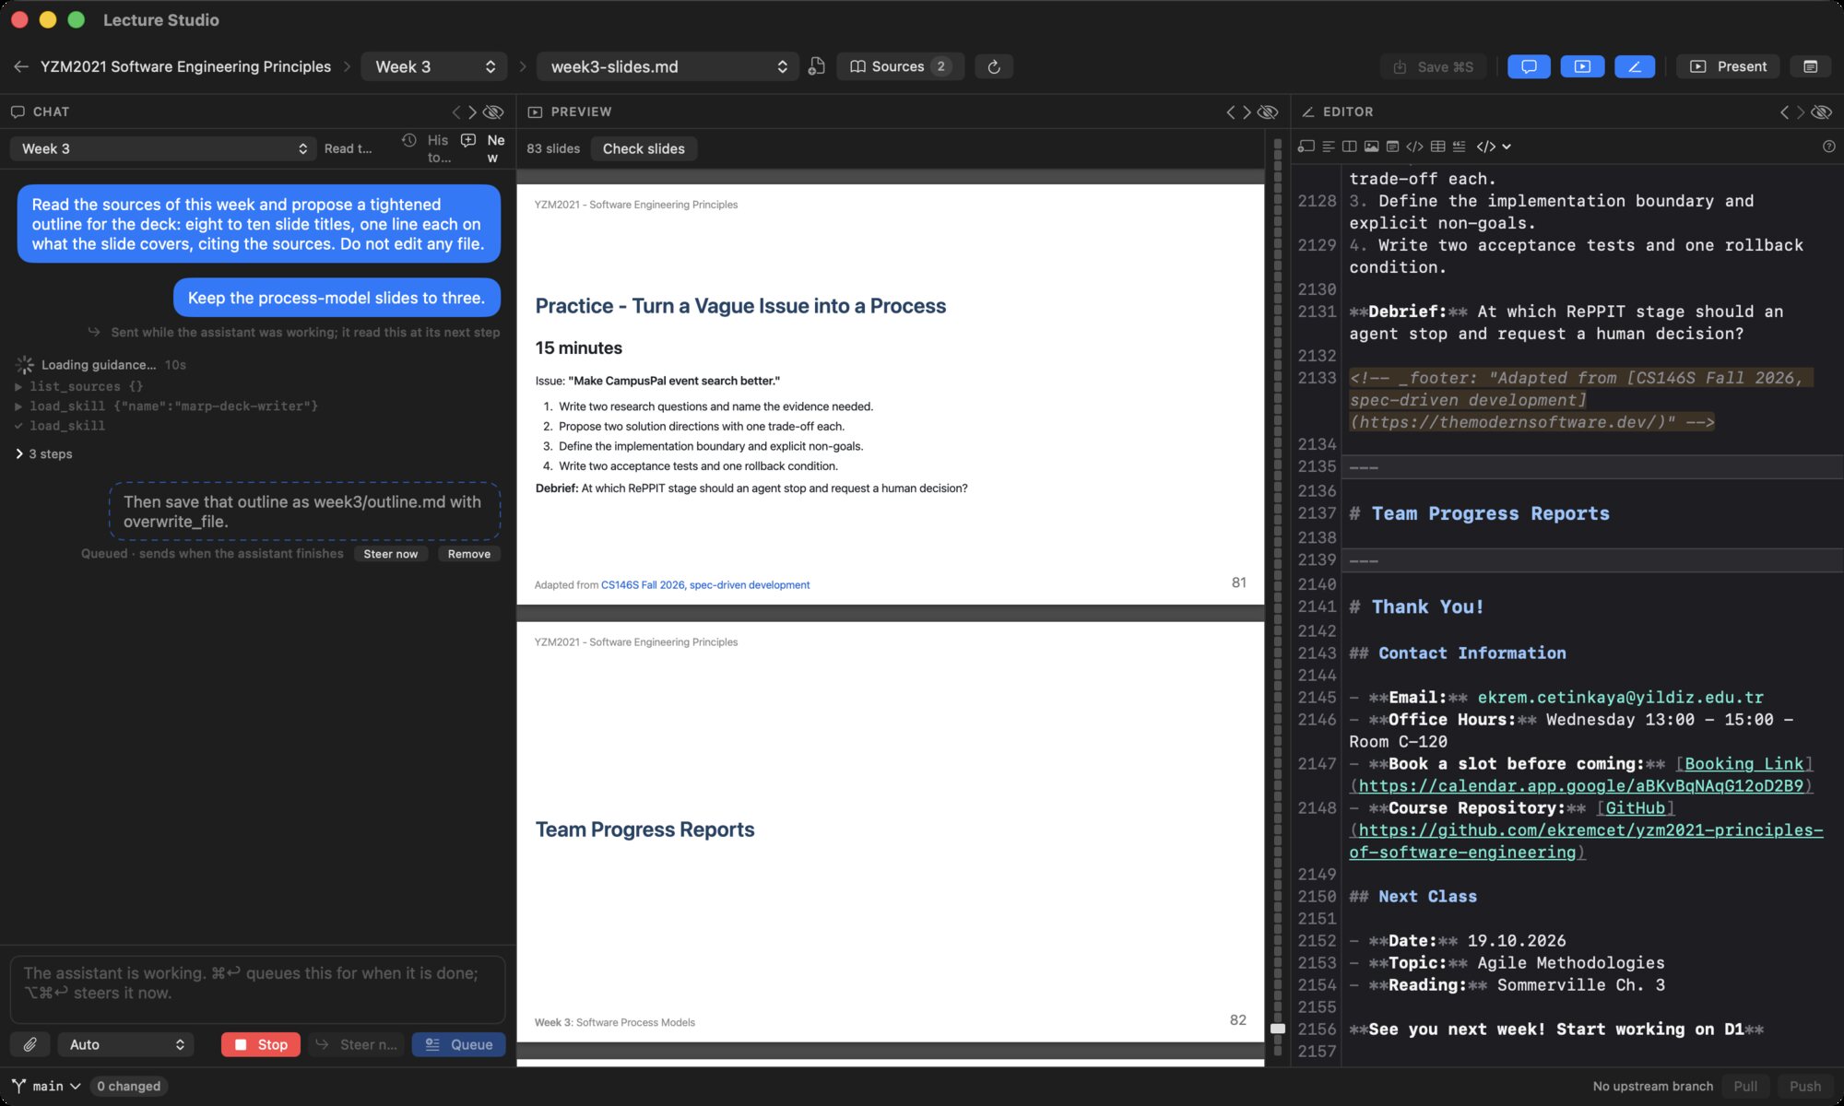Click in the chat message input field
1844x1106 pixels.
coord(257,989)
